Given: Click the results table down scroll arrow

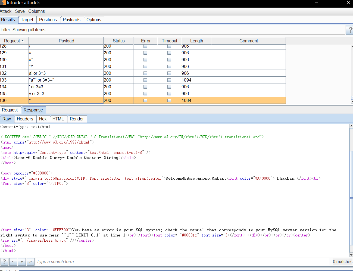Looking at the screenshot, I should click(x=352, y=102).
